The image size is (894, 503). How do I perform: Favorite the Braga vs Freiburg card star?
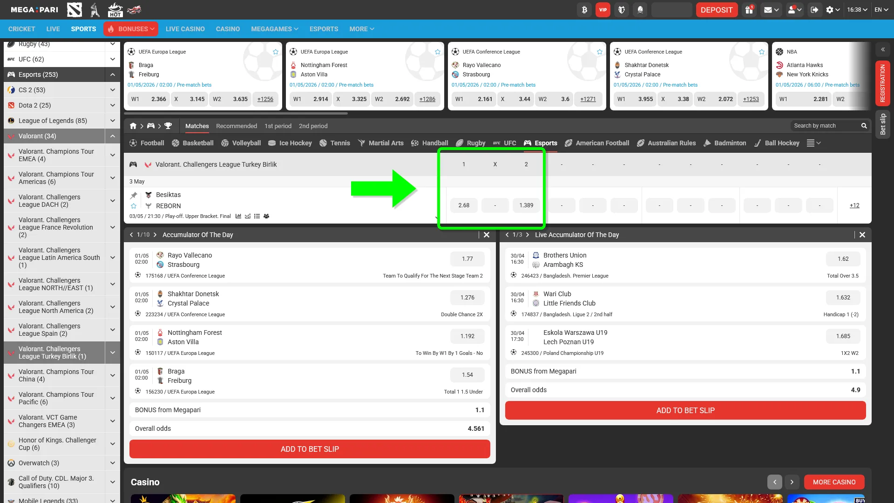(x=276, y=52)
